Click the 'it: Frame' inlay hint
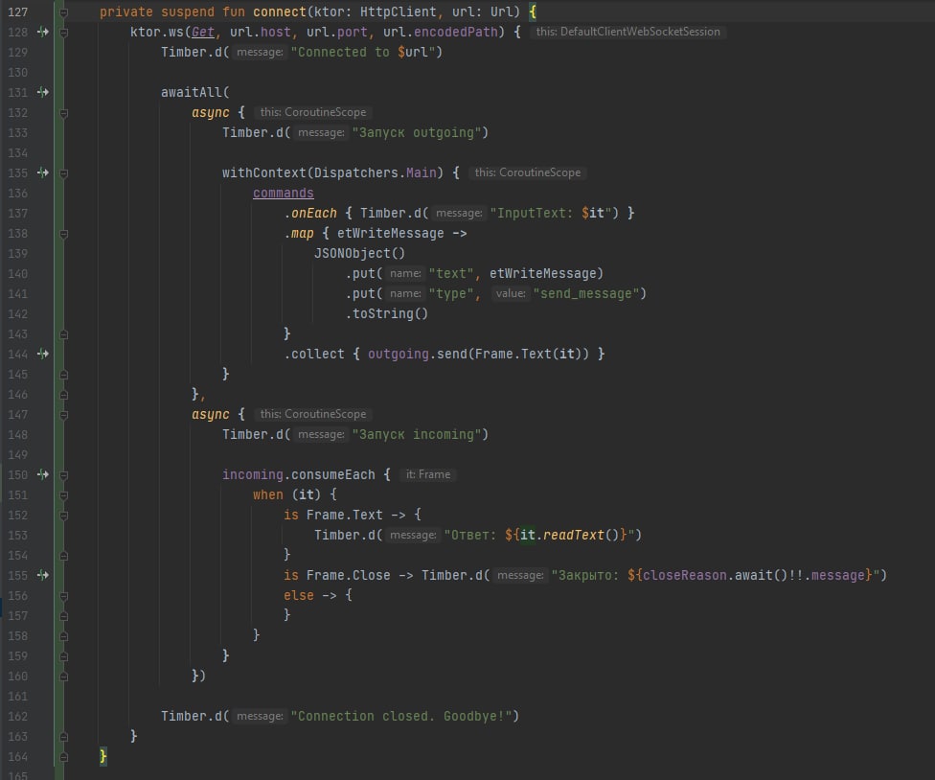The height and width of the screenshot is (780, 935). [428, 474]
